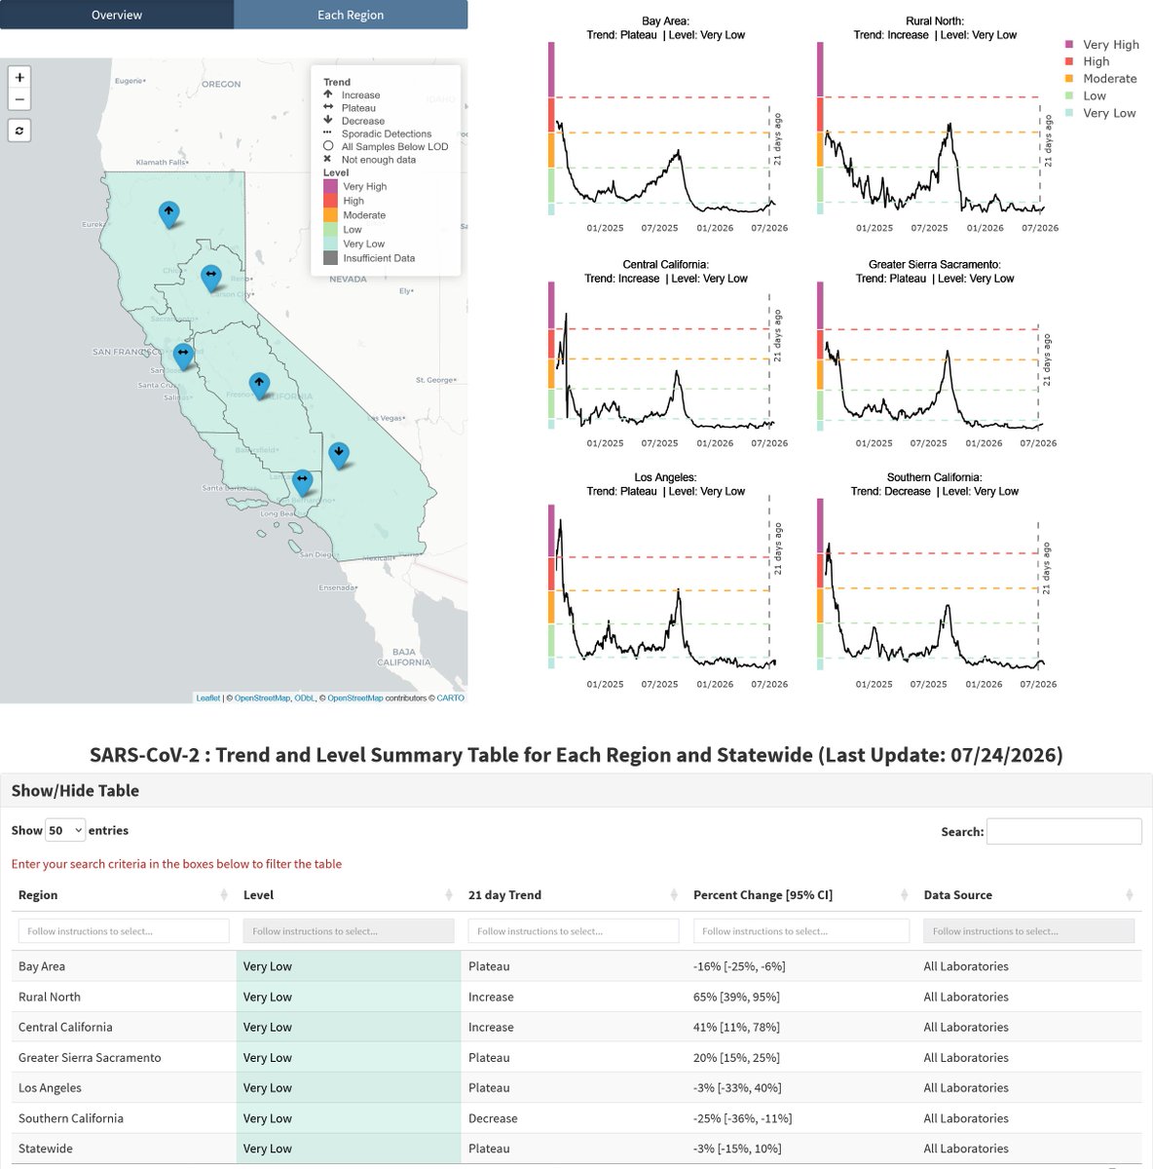The image size is (1153, 1169).
Task: Switch to the Overview tab
Action: coord(117,15)
